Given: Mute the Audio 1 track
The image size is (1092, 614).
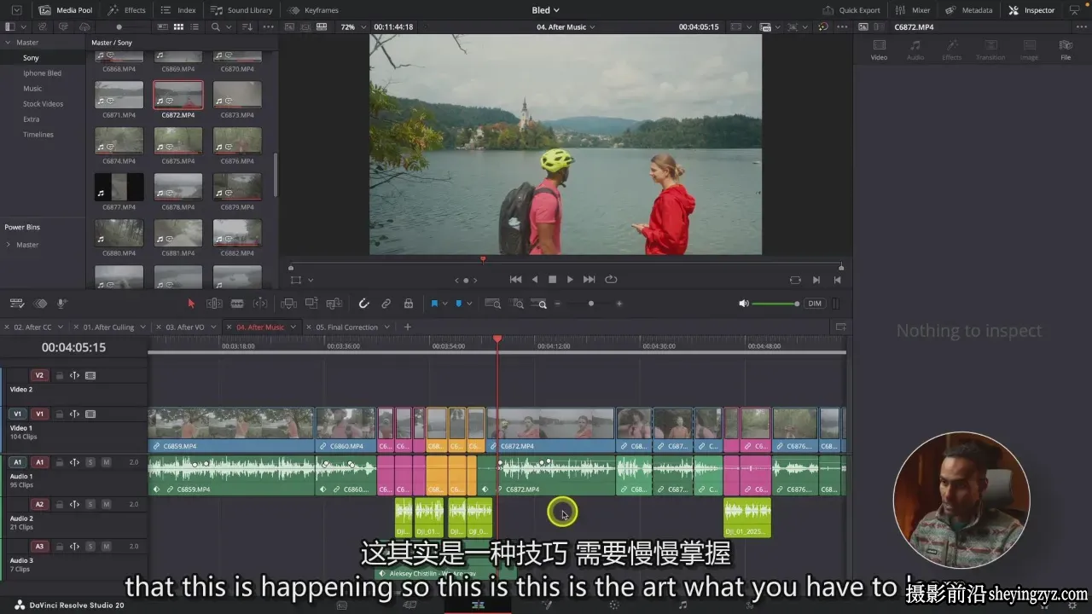Looking at the screenshot, I should tap(106, 462).
